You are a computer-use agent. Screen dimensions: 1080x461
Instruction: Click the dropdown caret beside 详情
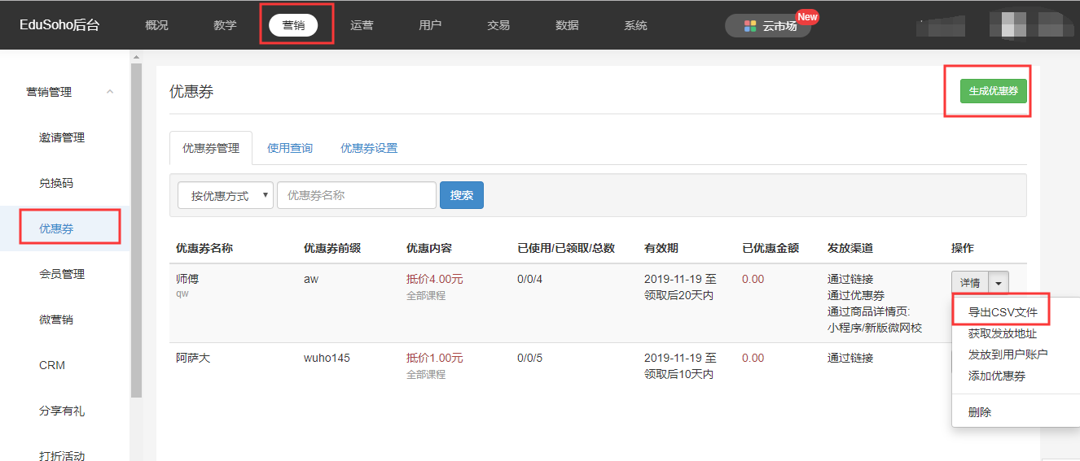(999, 283)
